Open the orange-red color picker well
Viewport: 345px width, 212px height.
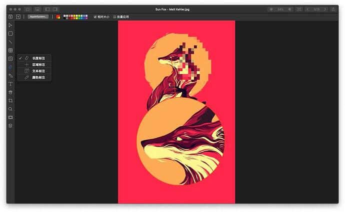58,16
